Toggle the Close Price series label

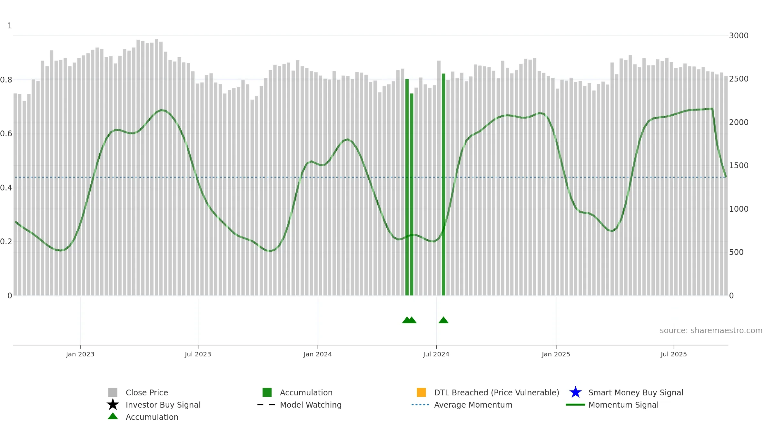coord(147,392)
